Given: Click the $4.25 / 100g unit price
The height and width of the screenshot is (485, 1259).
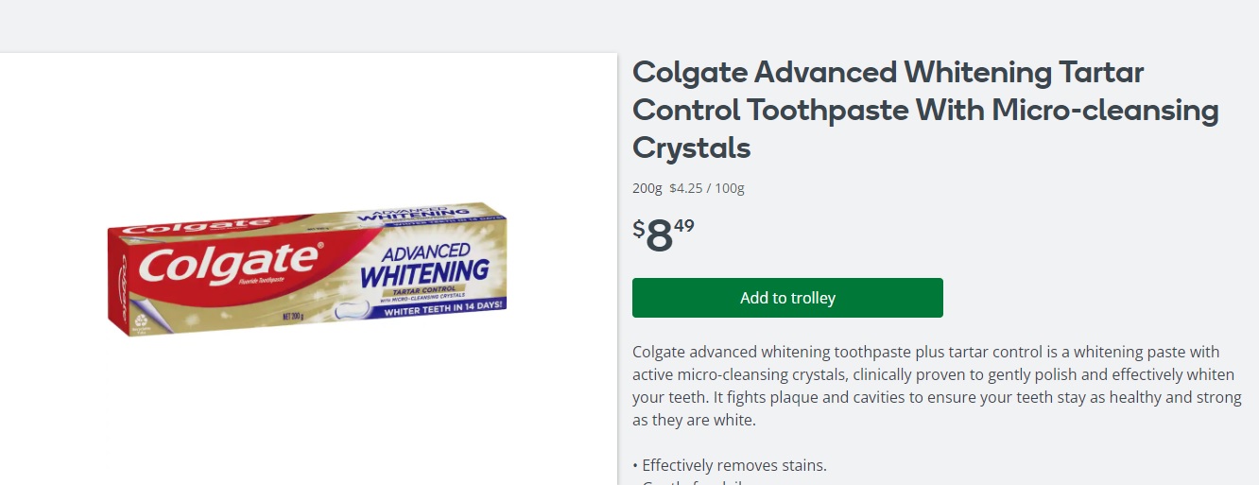Looking at the screenshot, I should [706, 188].
